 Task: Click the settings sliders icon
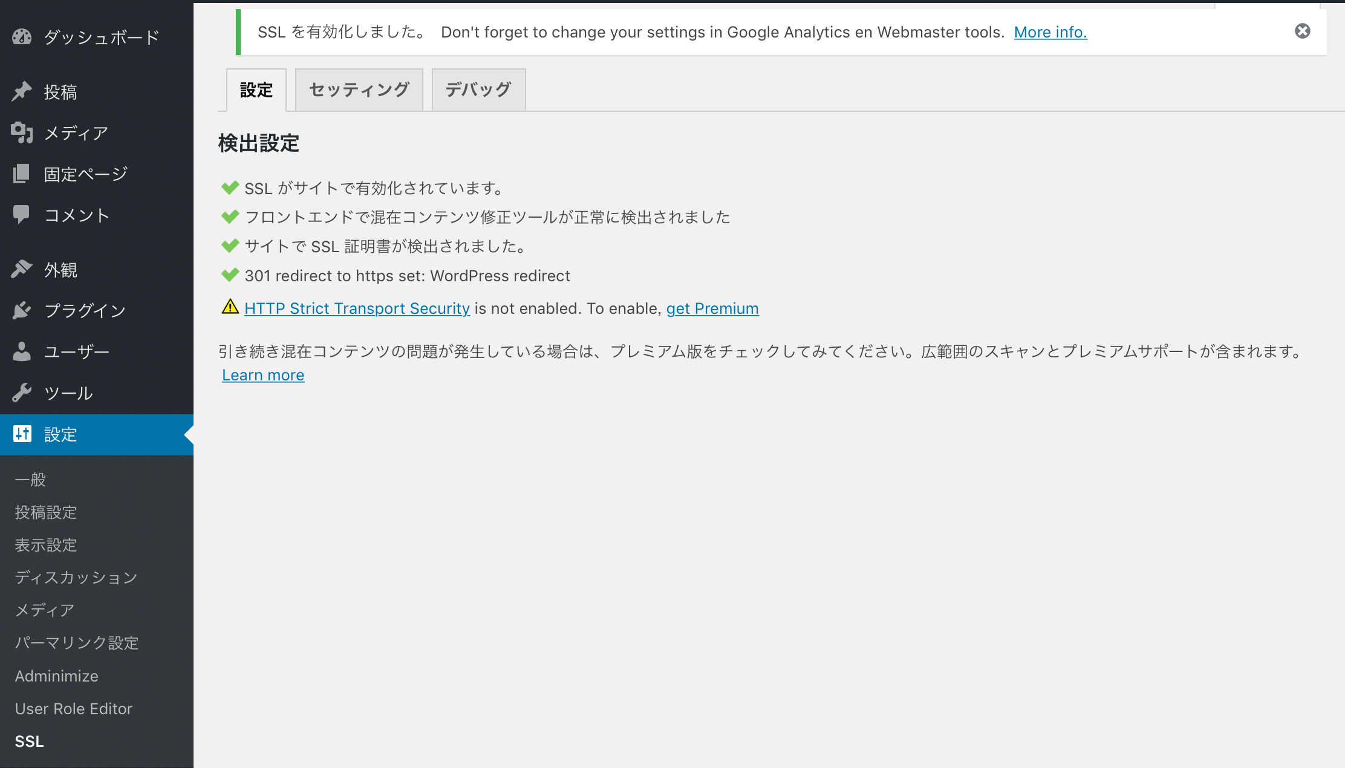22,434
